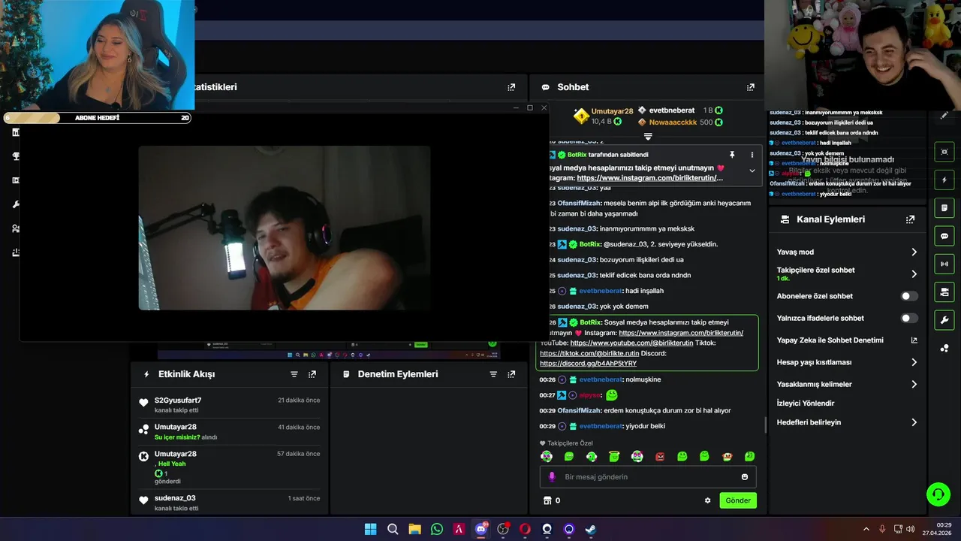Click "Su içer misiniz?" reward text

177,437
